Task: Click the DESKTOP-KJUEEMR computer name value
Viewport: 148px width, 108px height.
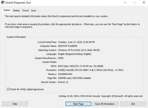Action: tap(67, 46)
